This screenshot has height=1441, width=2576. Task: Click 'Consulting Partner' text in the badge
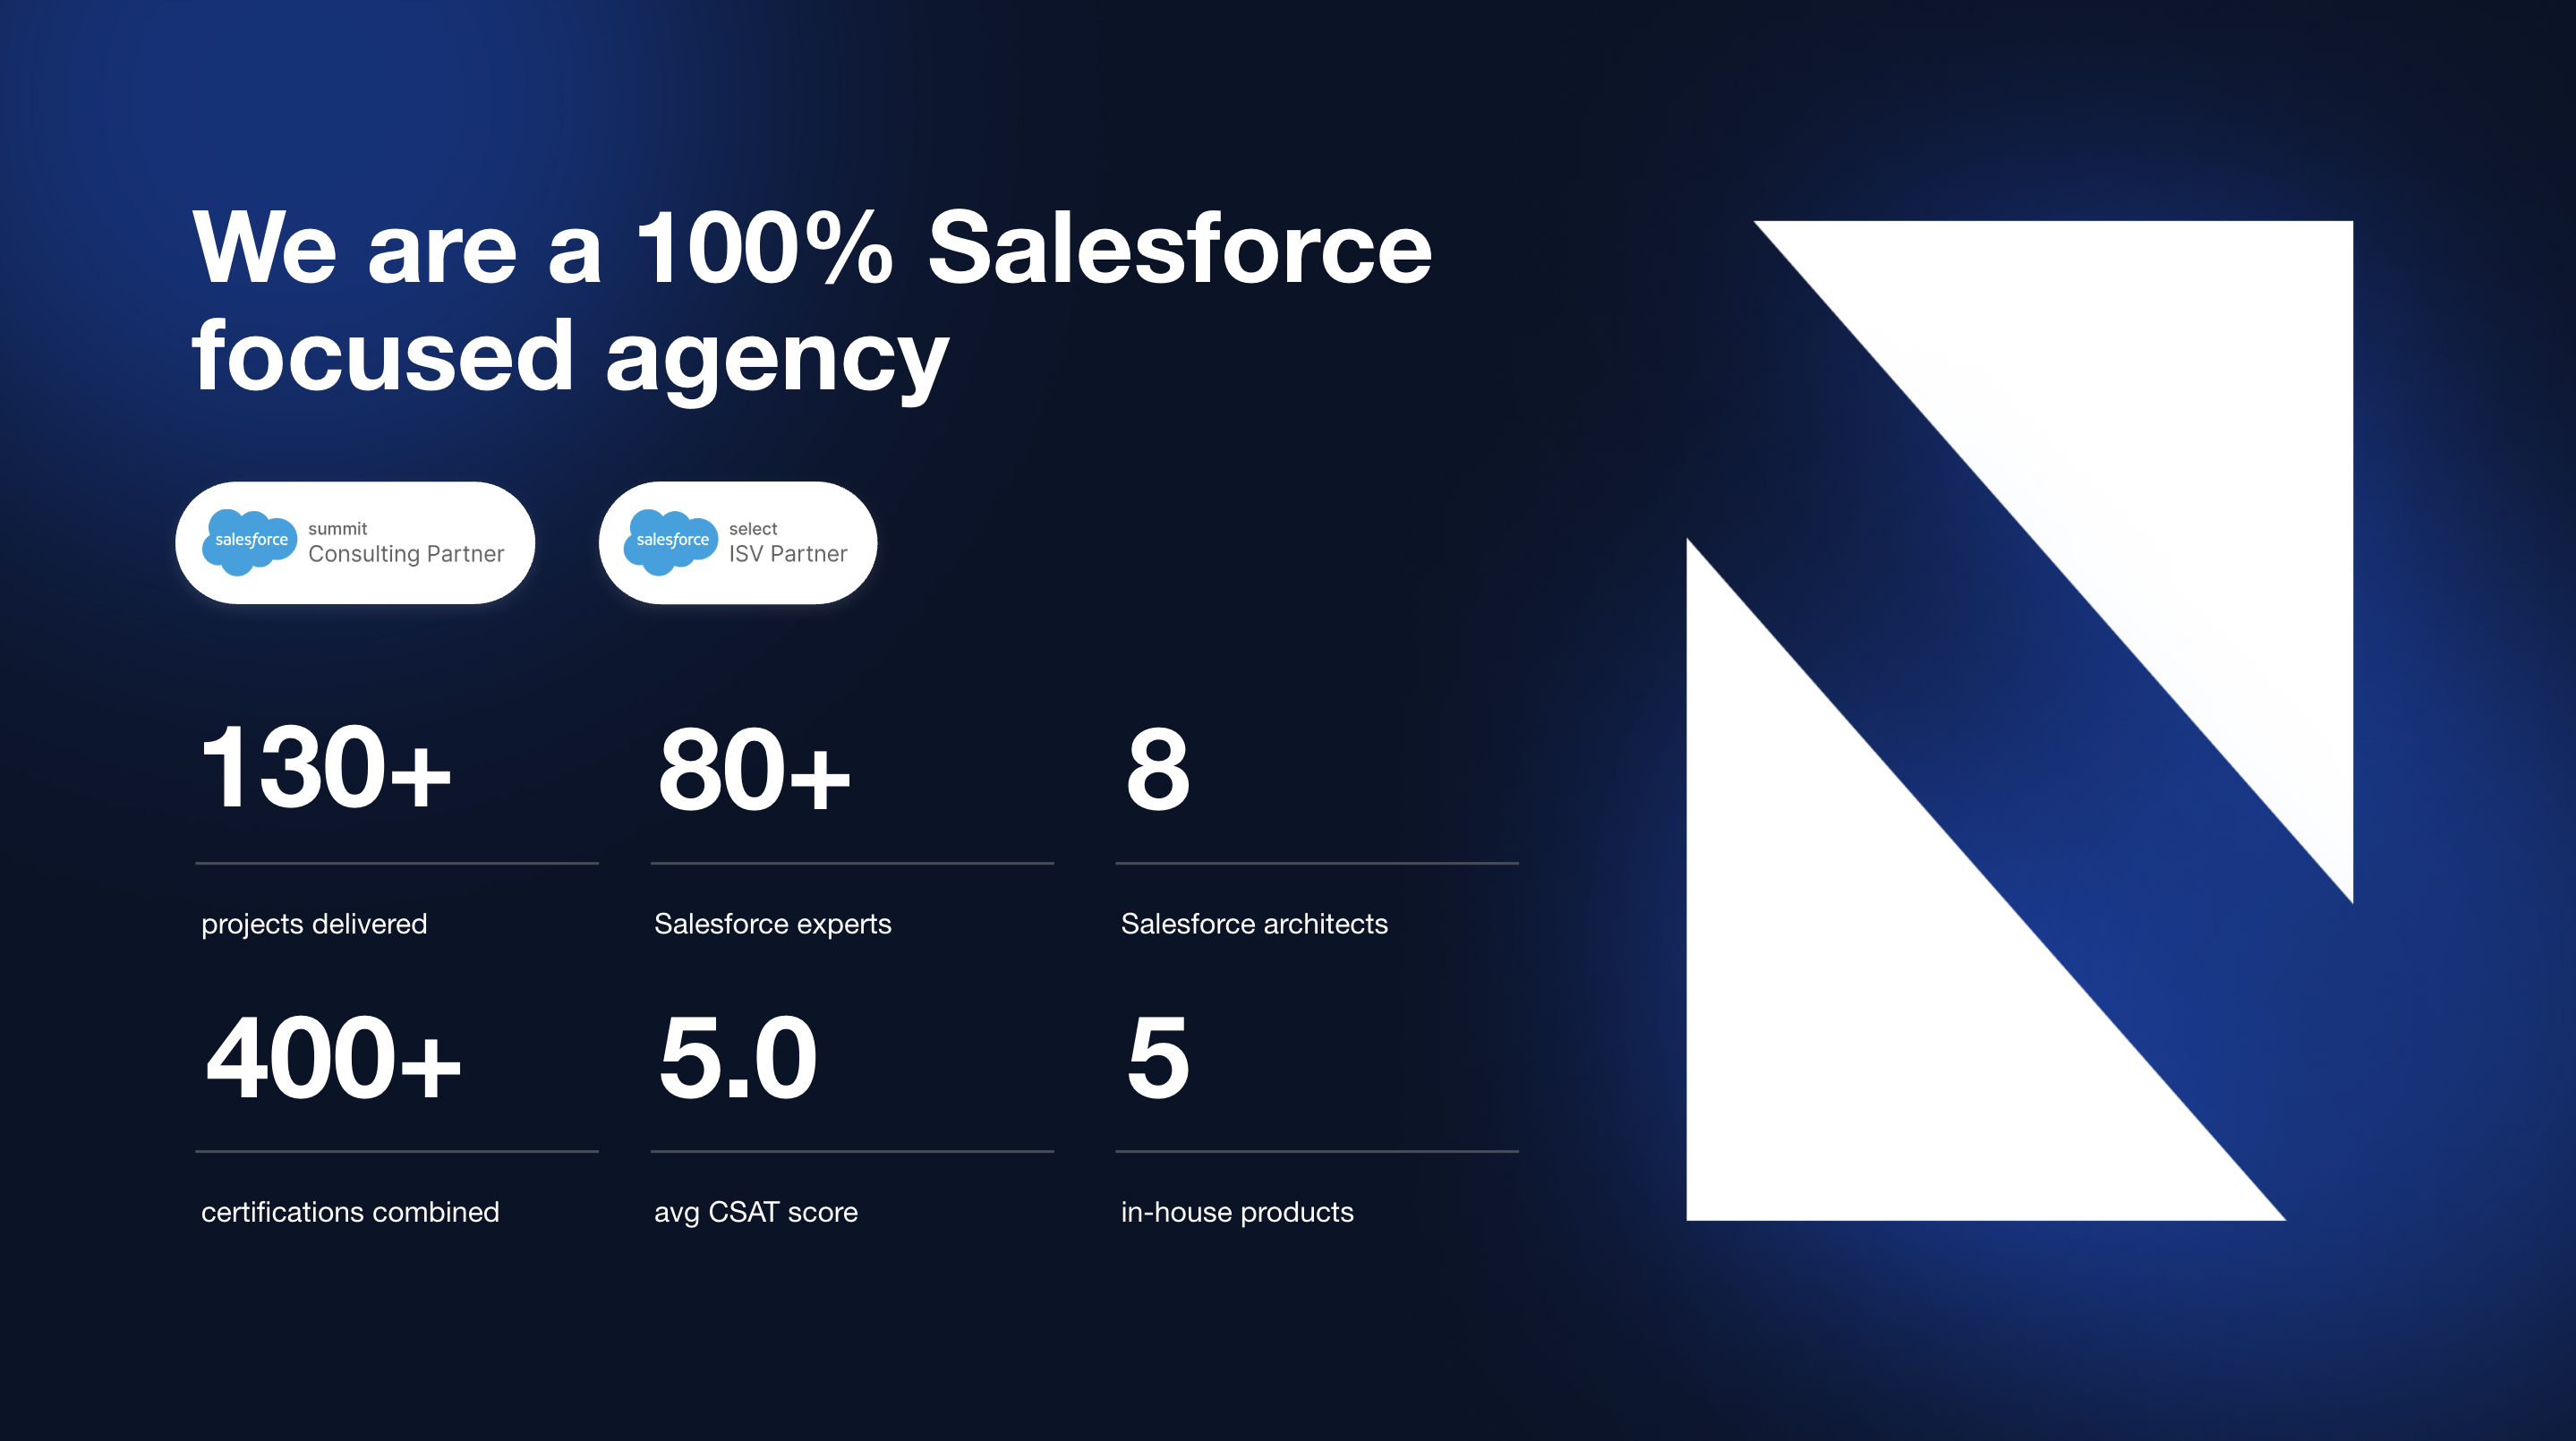click(406, 554)
